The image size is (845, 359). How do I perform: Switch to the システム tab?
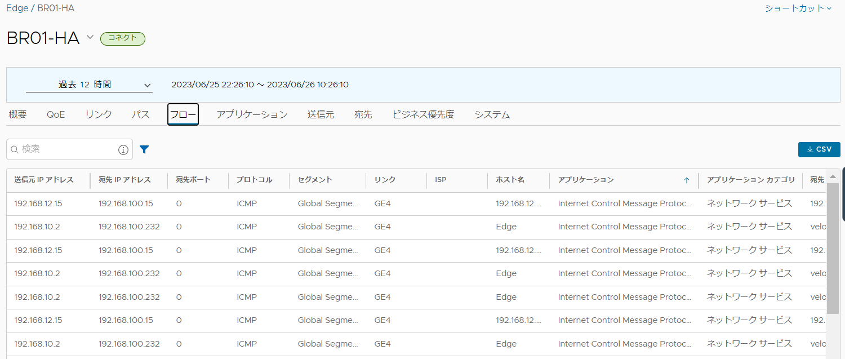492,114
